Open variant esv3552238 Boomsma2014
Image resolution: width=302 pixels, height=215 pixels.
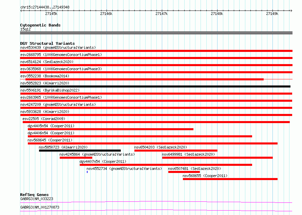pyautogui.click(x=45, y=76)
